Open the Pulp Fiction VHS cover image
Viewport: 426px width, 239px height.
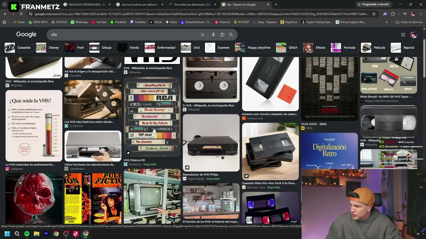tap(93, 199)
